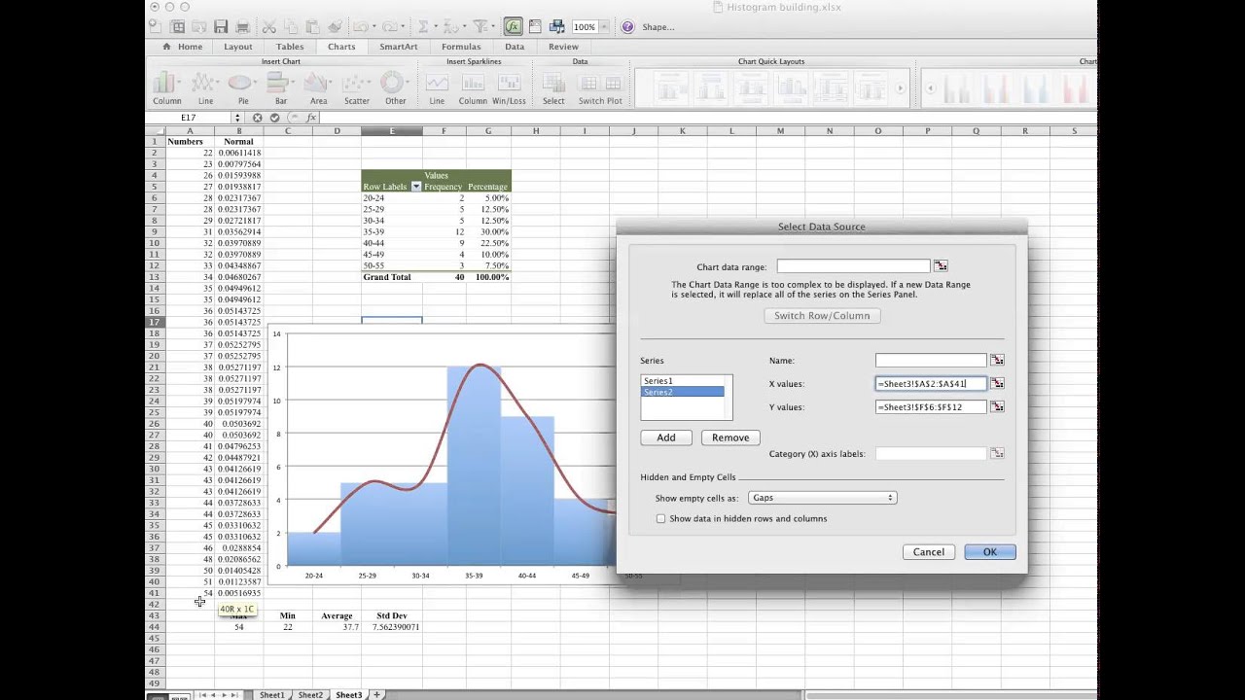Viewport: 1245px width, 700px height.
Task: Click the Y values input field
Action: pos(931,407)
